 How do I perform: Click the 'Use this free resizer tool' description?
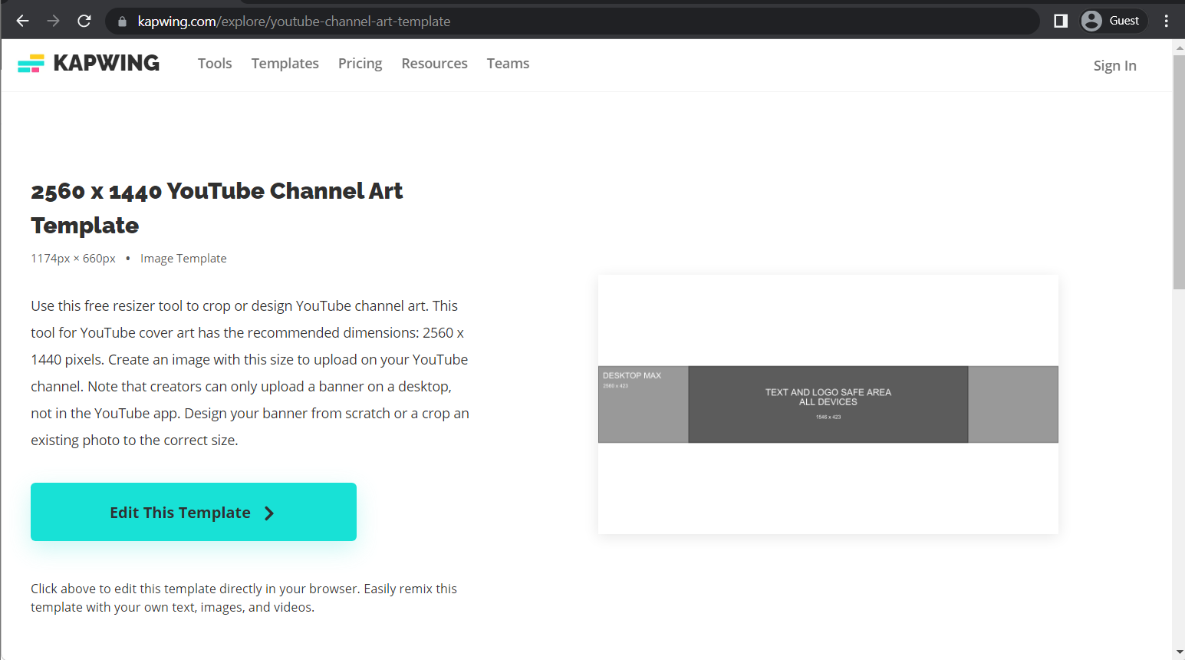[250, 373]
